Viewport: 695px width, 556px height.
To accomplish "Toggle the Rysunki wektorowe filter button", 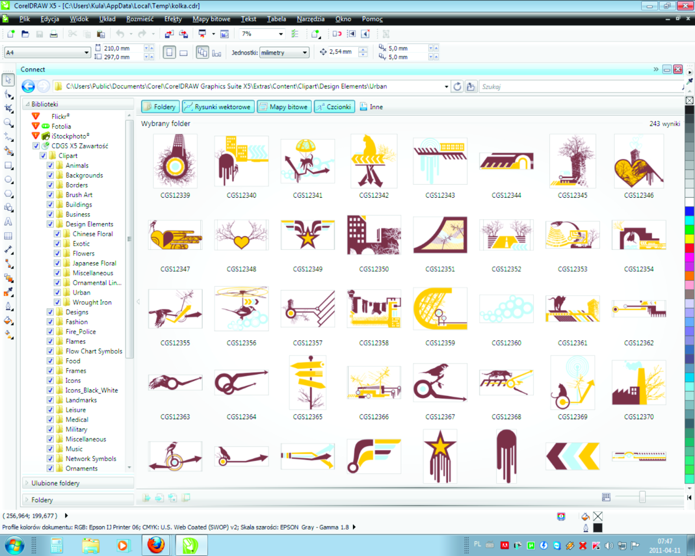I will click(217, 107).
